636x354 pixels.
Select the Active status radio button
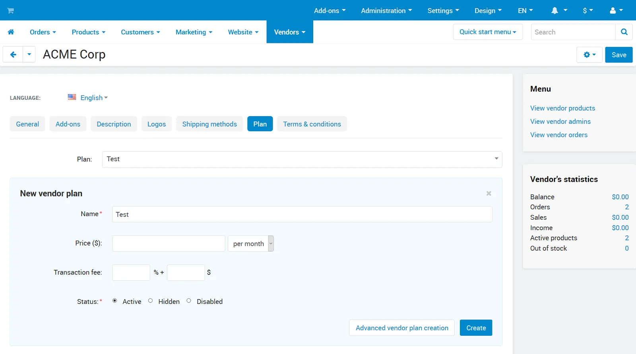point(114,301)
